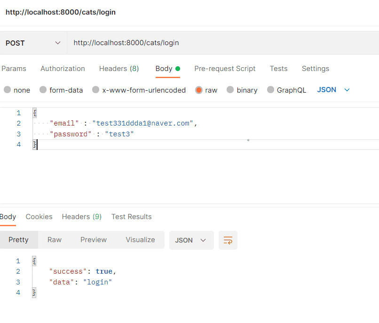
Task: Switch to the Params tab
Action: pyautogui.click(x=14, y=69)
